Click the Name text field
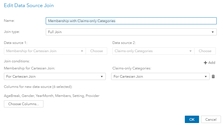 pos(131,21)
